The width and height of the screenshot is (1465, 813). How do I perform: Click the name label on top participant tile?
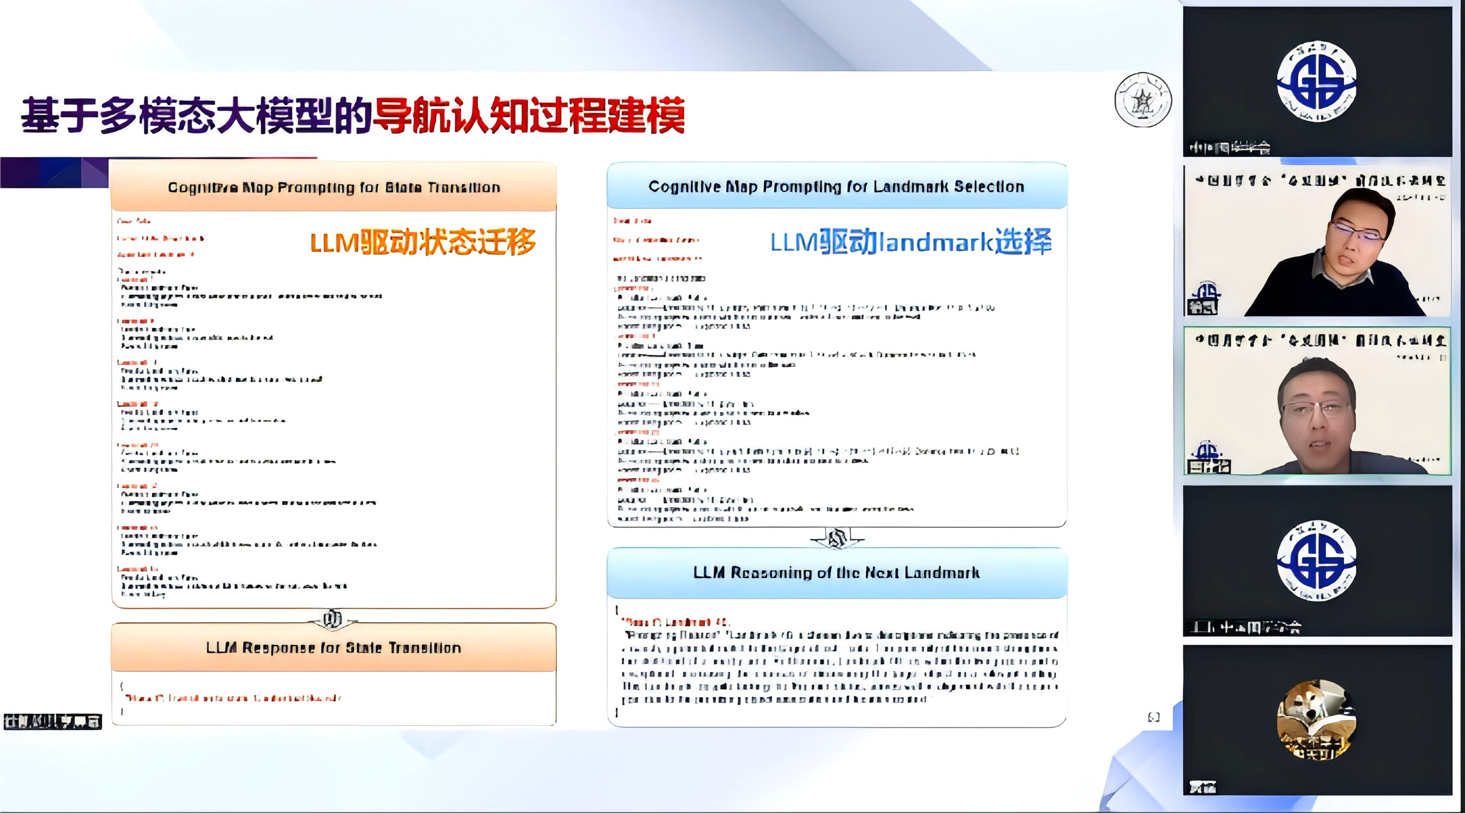tap(1230, 148)
